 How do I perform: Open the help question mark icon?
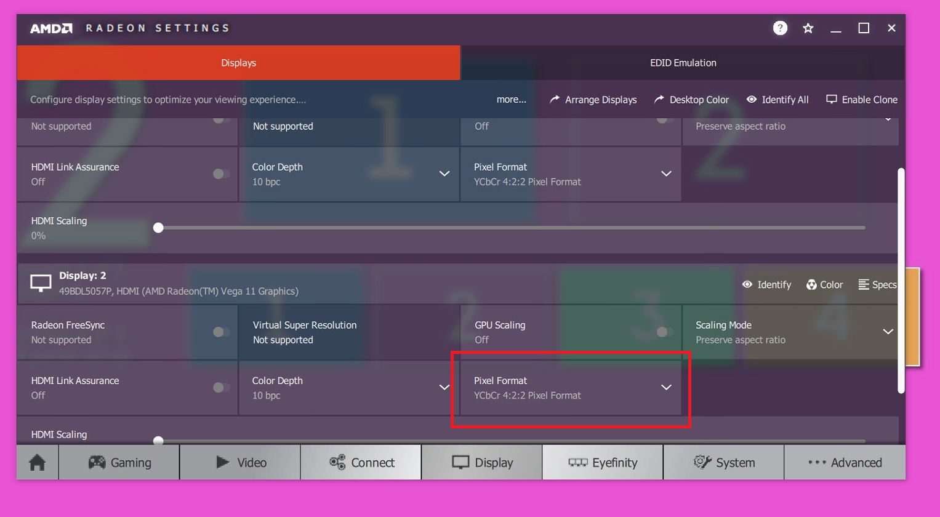tap(780, 28)
